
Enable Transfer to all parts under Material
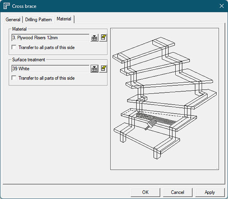pyautogui.click(x=14, y=47)
